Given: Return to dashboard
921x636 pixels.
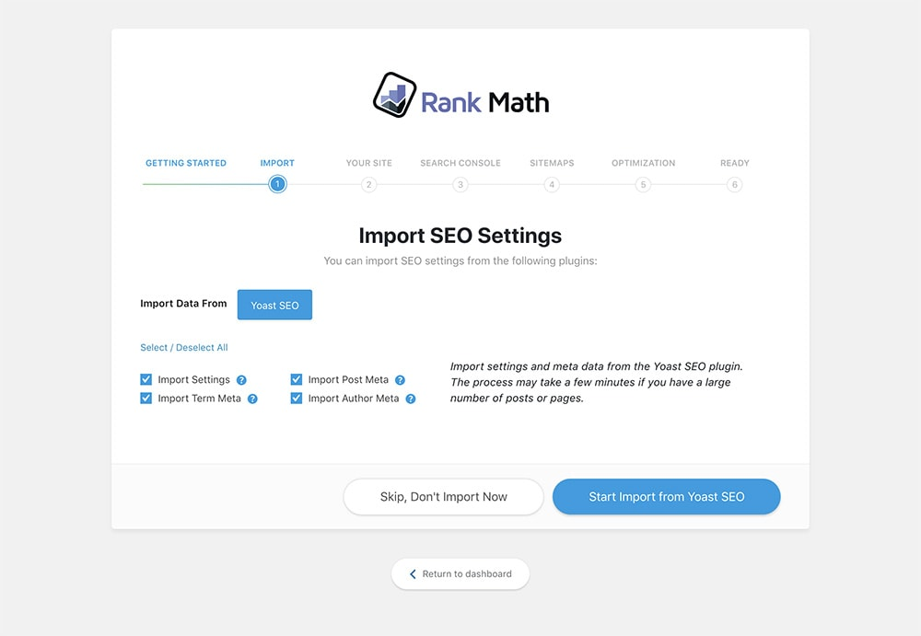Looking at the screenshot, I should pyautogui.click(x=460, y=573).
